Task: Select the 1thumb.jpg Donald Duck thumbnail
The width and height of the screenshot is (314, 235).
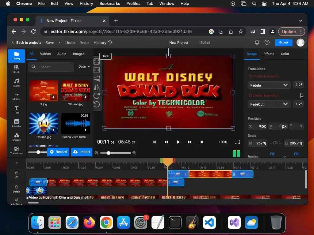Action: [44, 123]
